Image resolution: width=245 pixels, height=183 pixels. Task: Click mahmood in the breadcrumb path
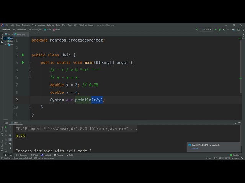point(21,30)
